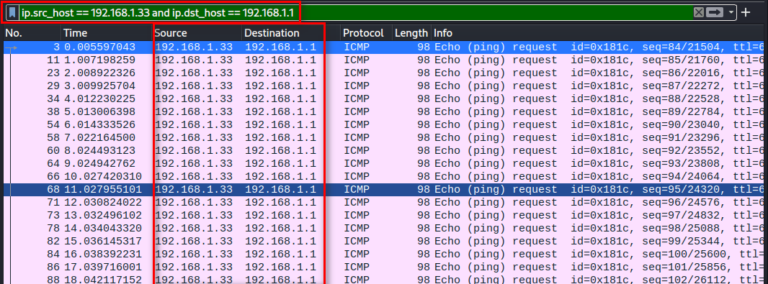Sort by the Length column header
Screen dimensions: 768x284
pos(411,33)
